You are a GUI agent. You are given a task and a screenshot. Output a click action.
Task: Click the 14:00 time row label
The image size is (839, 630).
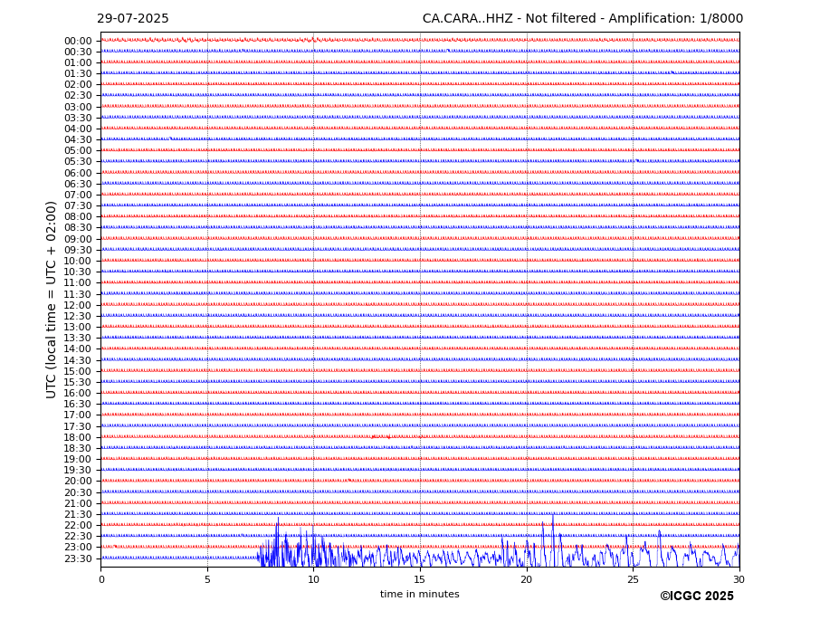click(78, 348)
